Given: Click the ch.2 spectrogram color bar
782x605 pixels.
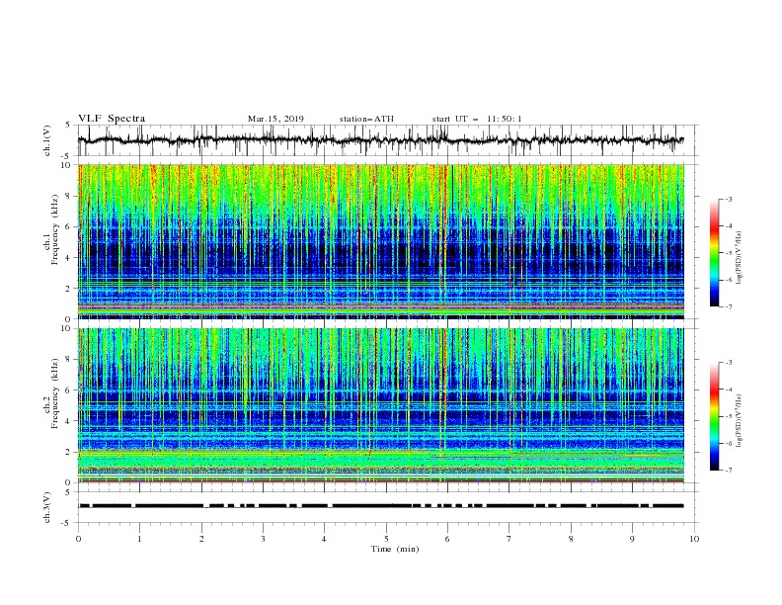Looking at the screenshot, I should pyautogui.click(x=714, y=416).
